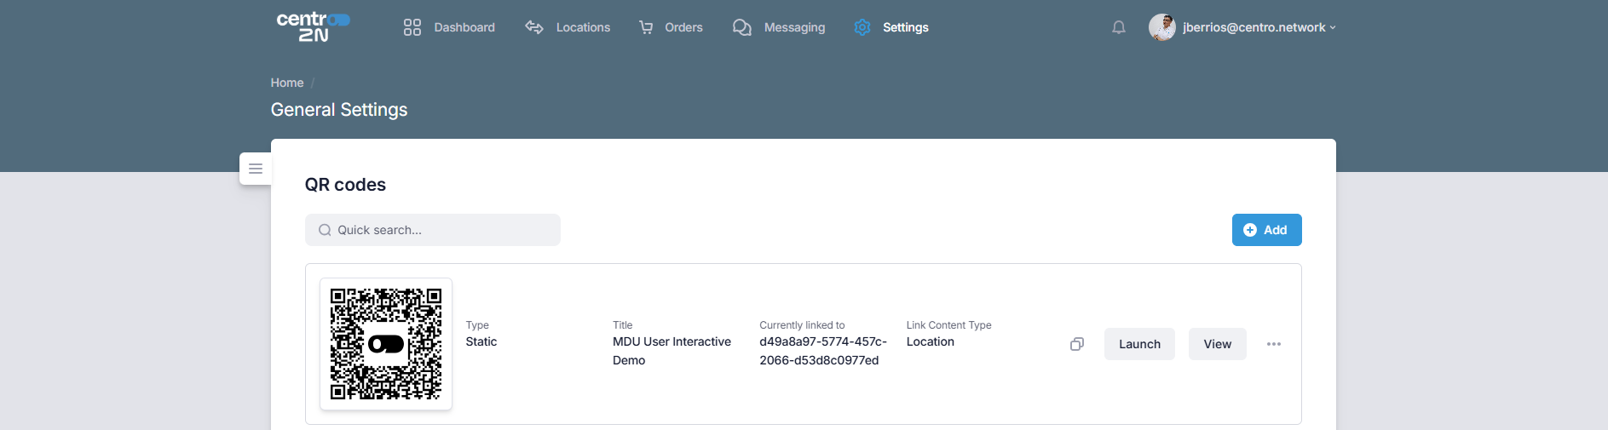Click the QR code thumbnail image
The width and height of the screenshot is (1608, 430).
pos(386,344)
